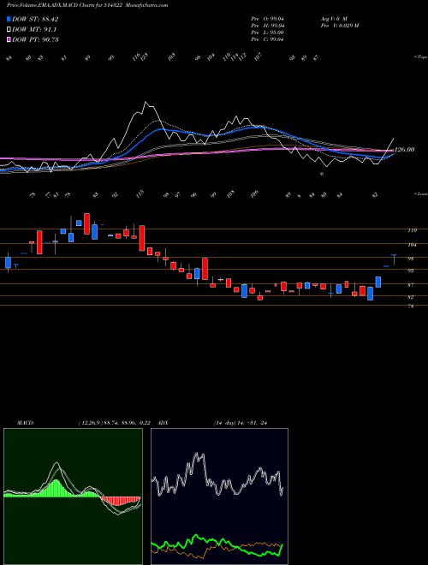The width and height of the screenshot is (428, 565).
Task: Select the 'DOW ST: 88.42' legend label
Action: (x=35, y=20)
